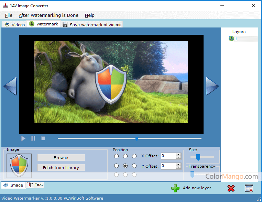The height and width of the screenshot is (202, 262).
Task: Close the application window
Action: (253, 5)
